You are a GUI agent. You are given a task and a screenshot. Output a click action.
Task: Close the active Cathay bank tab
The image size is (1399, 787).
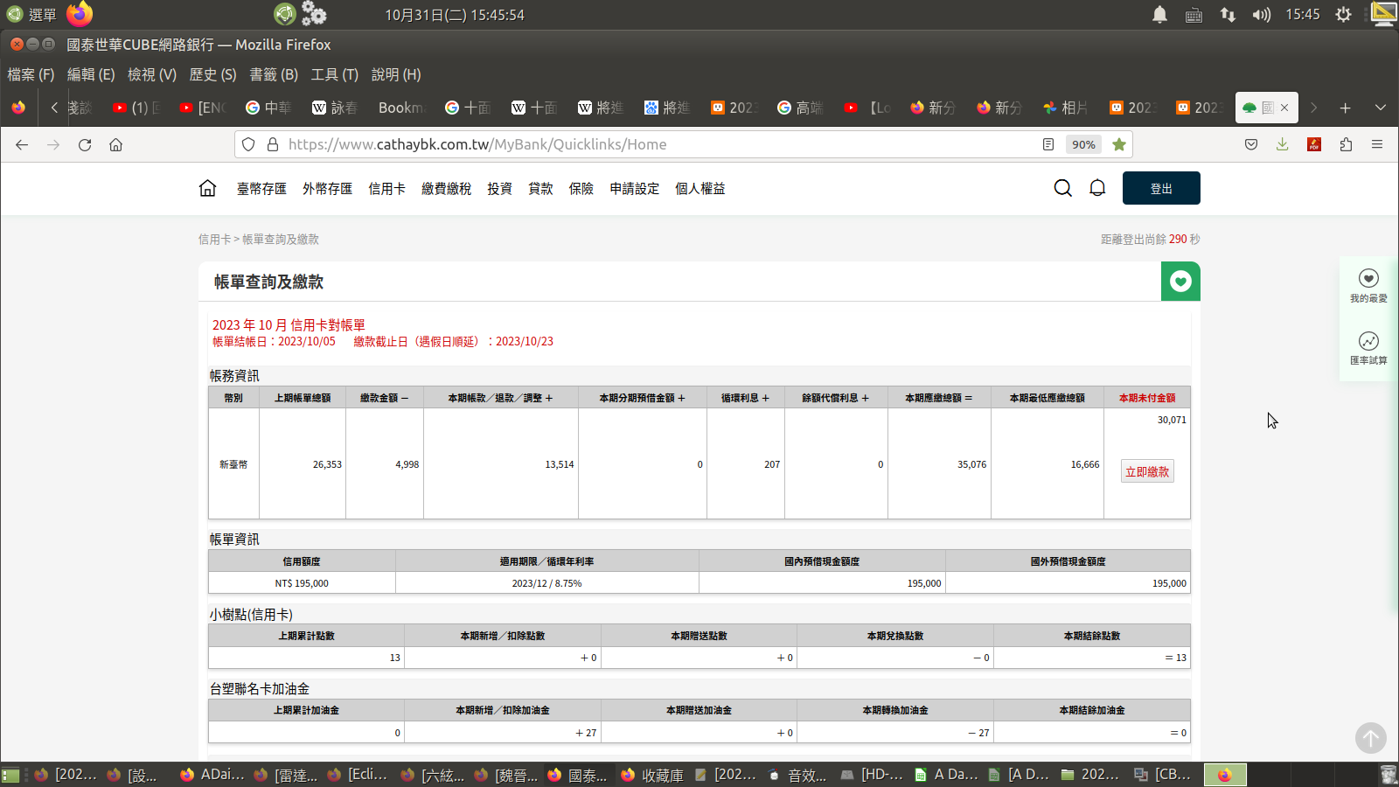point(1284,108)
